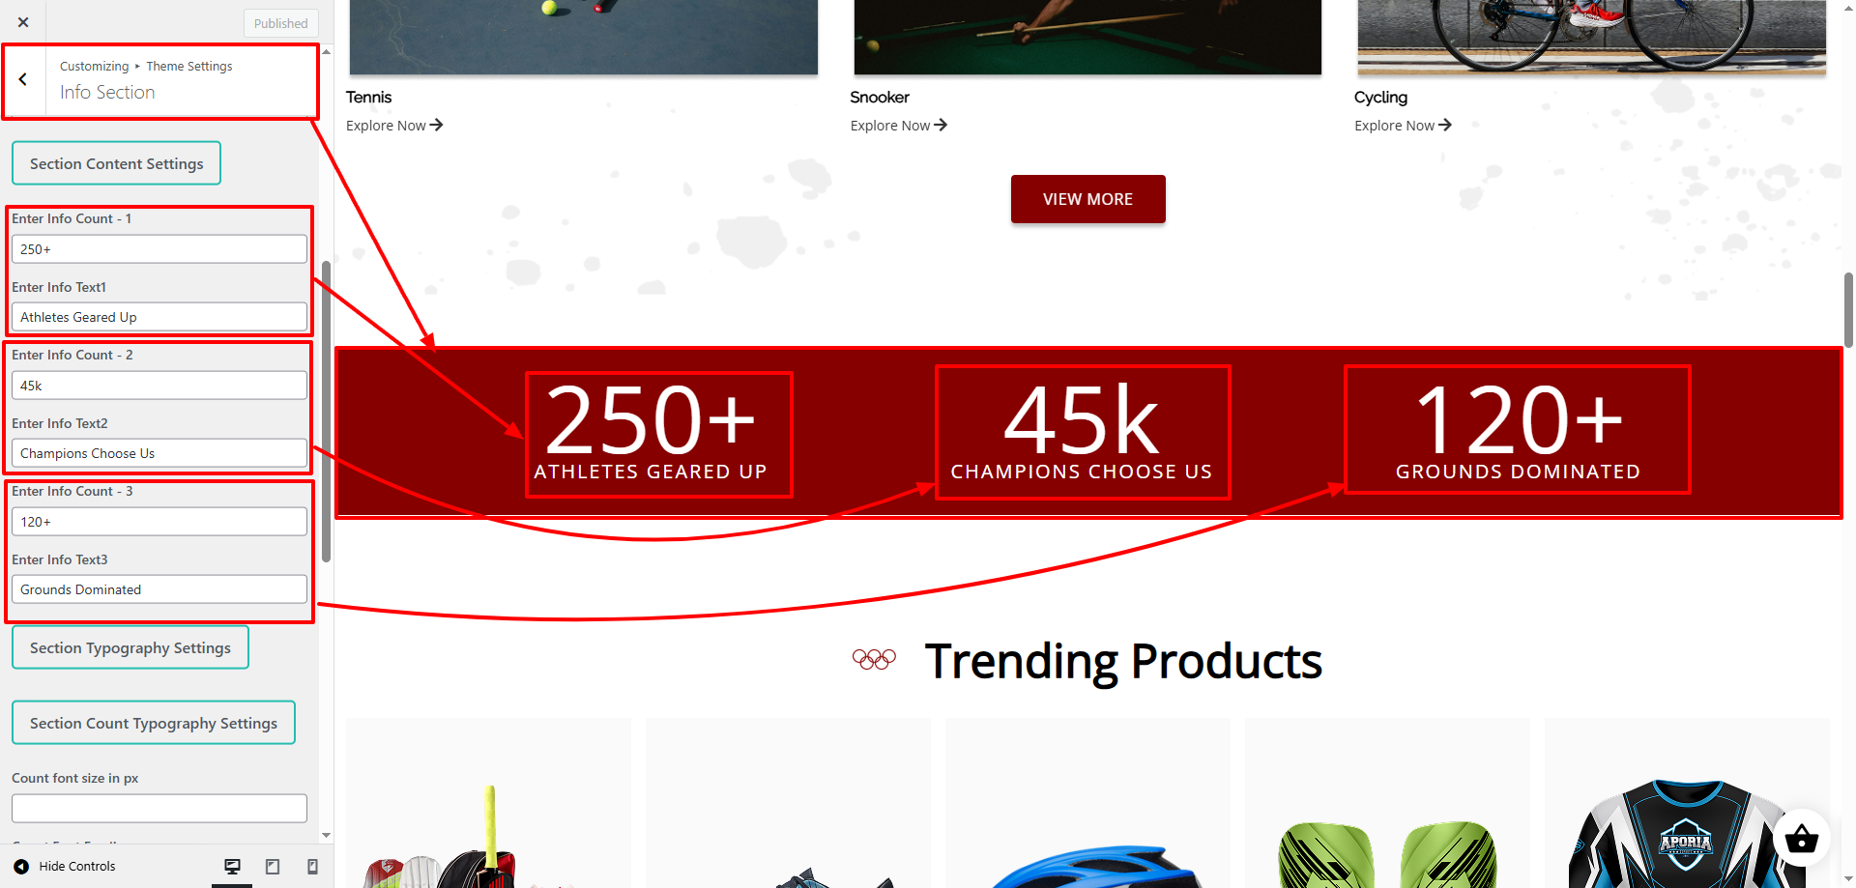Switch to tablet preview icon
This screenshot has height=888, width=1856.
(273, 867)
